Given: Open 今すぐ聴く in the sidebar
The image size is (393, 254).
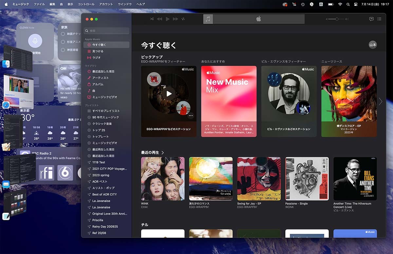Looking at the screenshot, I should click(106, 45).
